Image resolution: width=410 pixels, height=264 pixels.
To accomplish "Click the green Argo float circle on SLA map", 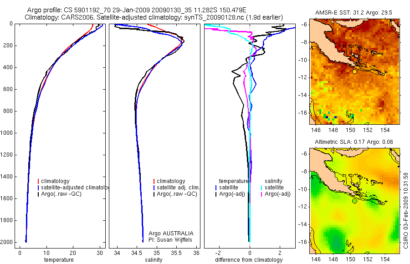I will click(354, 201).
